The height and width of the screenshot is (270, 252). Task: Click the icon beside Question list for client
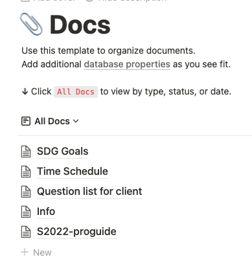[x=26, y=192]
